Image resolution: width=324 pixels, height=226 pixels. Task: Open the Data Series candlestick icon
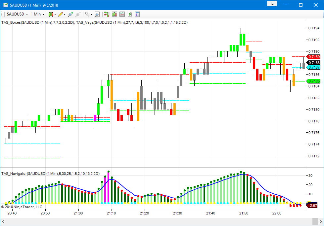tap(115, 14)
